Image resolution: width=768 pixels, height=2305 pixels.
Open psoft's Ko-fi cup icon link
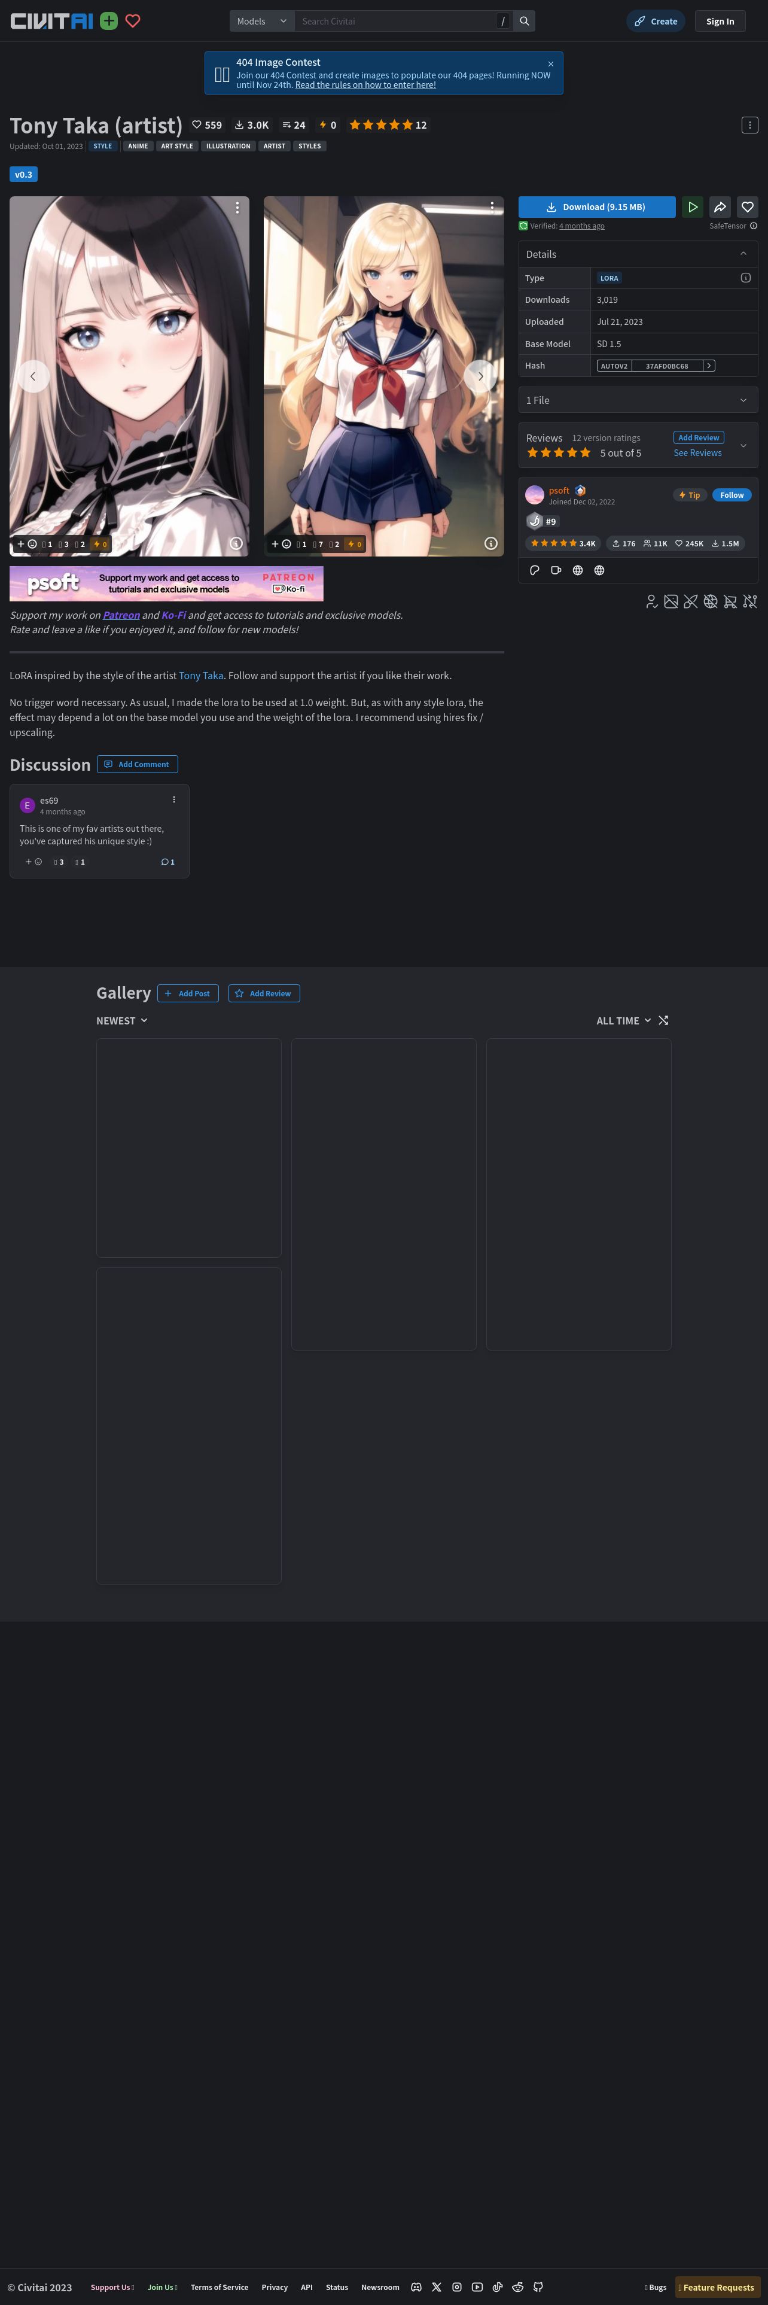(556, 570)
